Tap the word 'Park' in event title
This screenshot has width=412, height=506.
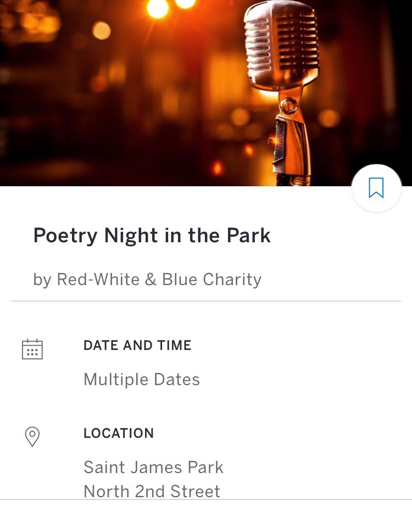coord(248,236)
